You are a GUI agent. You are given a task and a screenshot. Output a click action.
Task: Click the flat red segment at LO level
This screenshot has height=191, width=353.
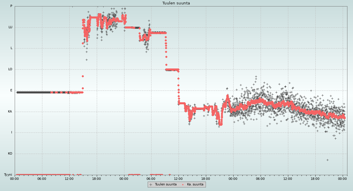[172, 70]
